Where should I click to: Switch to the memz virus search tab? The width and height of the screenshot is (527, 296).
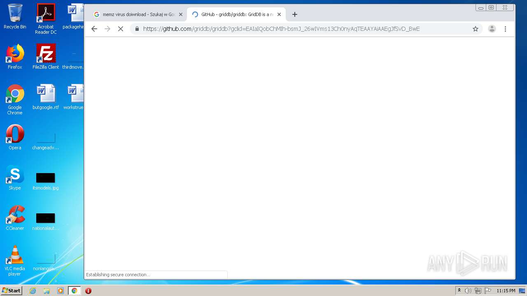(x=138, y=14)
